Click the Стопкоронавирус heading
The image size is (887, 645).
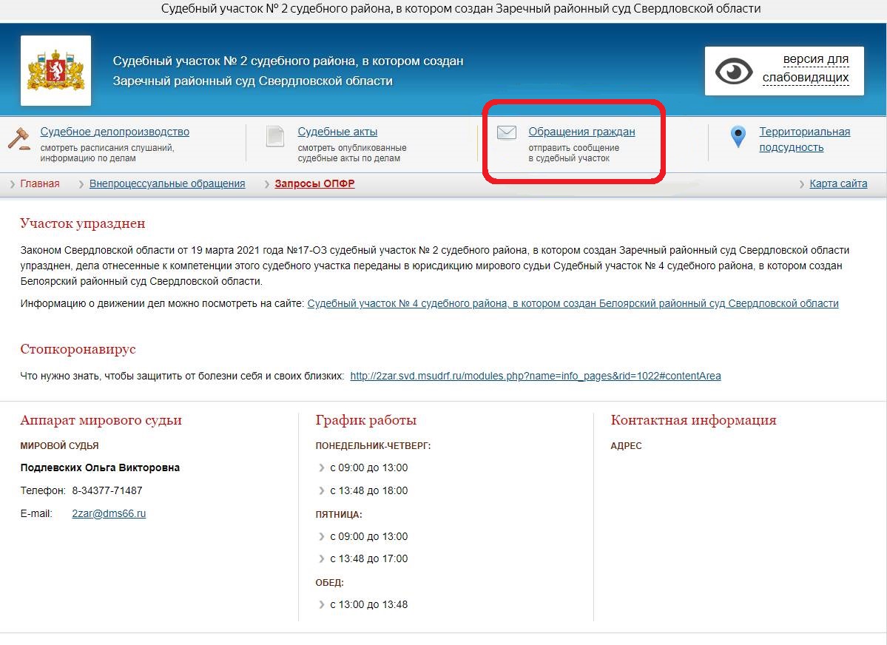point(78,349)
